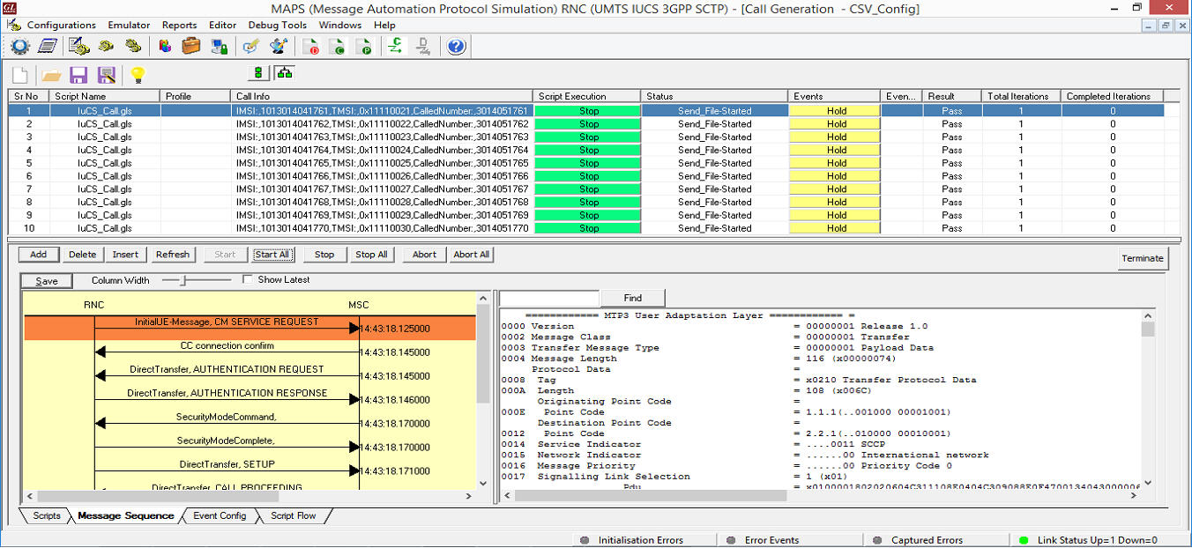
Task: Click the Call Info column header
Action: 382,96
